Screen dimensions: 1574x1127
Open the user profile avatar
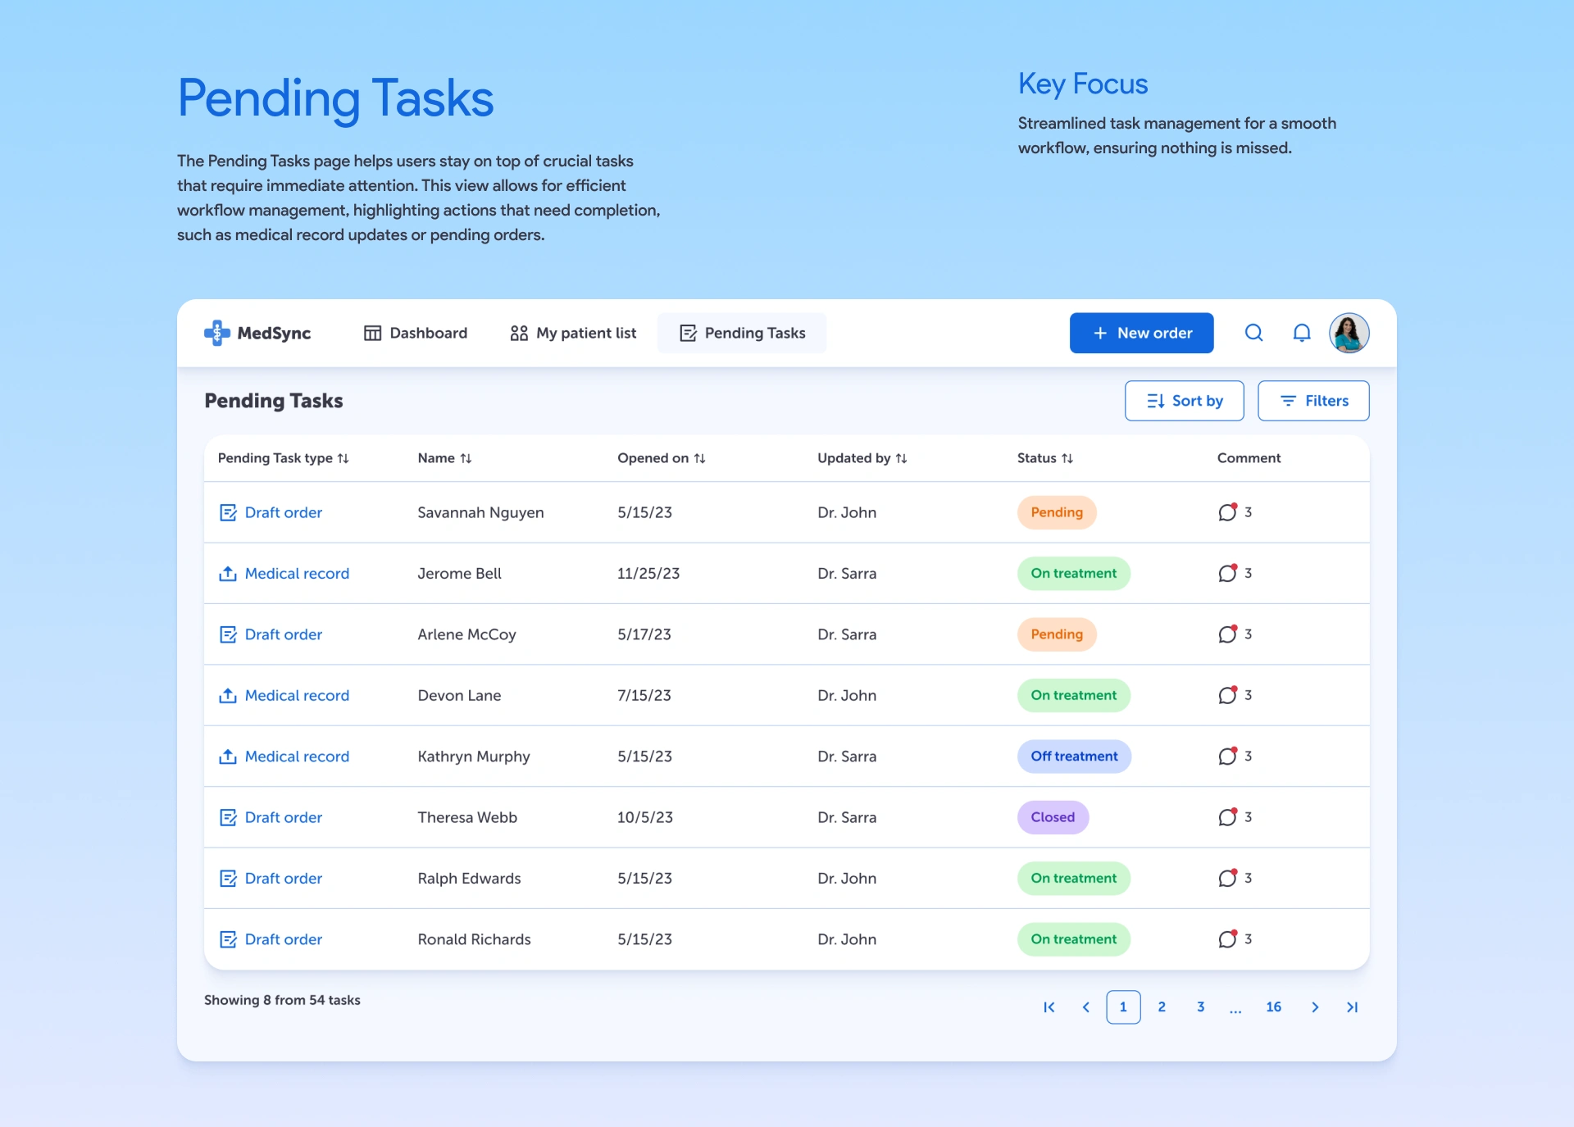point(1349,333)
